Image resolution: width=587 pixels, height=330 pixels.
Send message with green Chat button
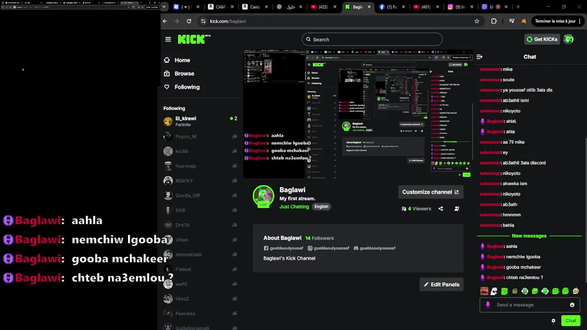(x=570, y=321)
